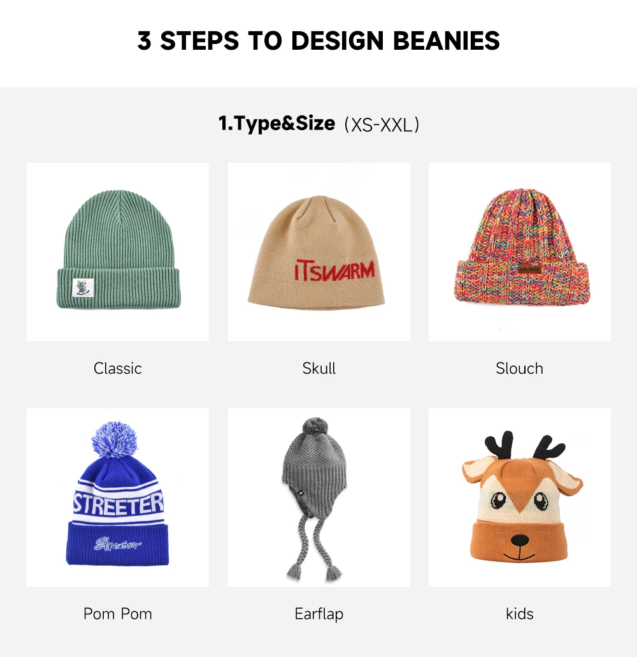Click the Skull label
Image resolution: width=637 pixels, height=657 pixels.
tap(319, 368)
